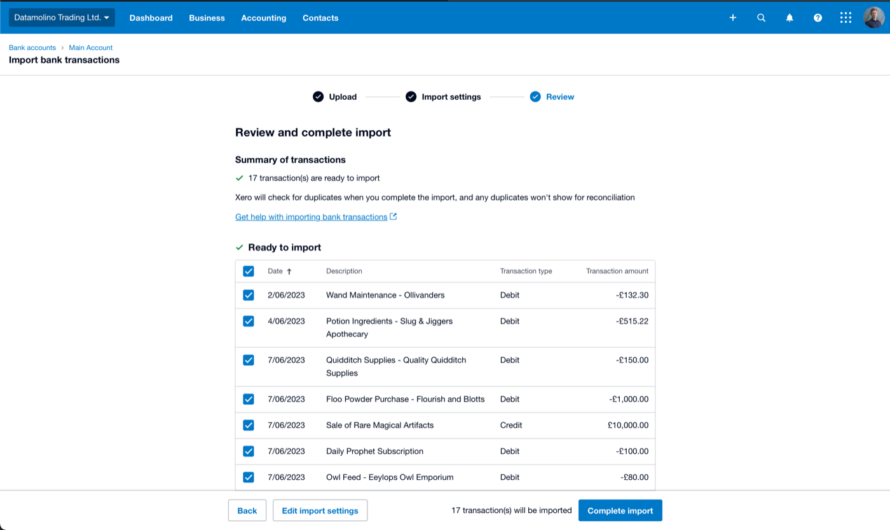This screenshot has width=890, height=530.
Task: Click the Complete import button
Action: (x=620, y=510)
